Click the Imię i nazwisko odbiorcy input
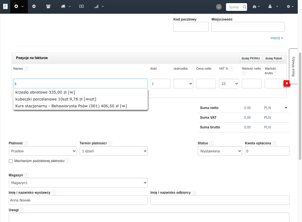302x222 pixels. click(x=220, y=200)
